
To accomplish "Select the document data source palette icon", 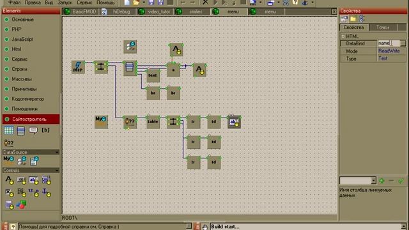I will [x=34, y=160].
